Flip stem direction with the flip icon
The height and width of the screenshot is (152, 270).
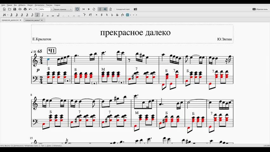pos(123,15)
